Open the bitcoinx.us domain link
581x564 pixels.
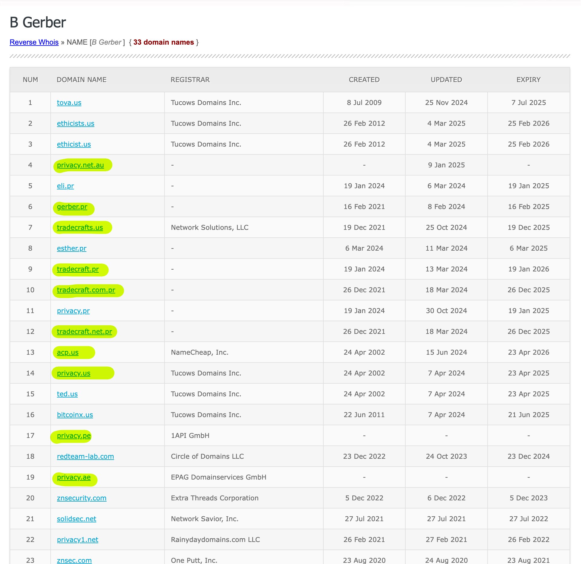pyautogui.click(x=75, y=415)
